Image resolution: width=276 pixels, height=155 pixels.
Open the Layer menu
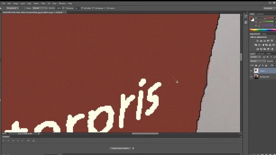23,3
